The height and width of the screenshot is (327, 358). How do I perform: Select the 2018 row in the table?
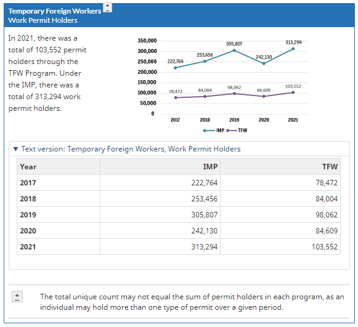click(x=179, y=199)
